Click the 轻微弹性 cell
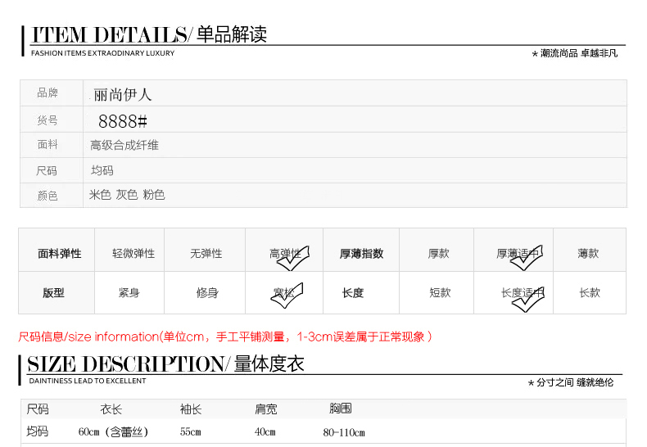Viewport: 647px width, 447px height. coord(129,250)
